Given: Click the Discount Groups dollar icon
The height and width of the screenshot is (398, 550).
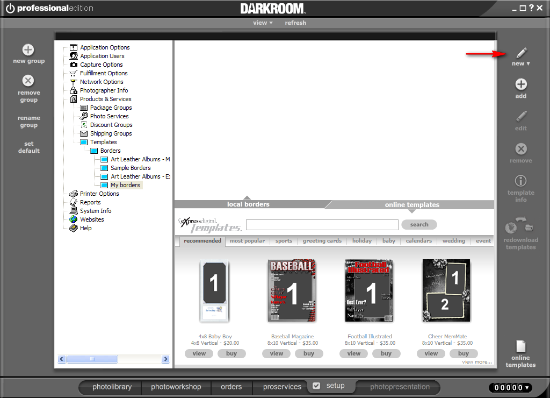Looking at the screenshot, I should click(x=84, y=125).
